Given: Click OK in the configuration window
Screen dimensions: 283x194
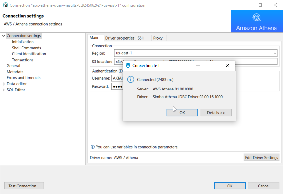Looking at the screenshot, I should 230,186.
